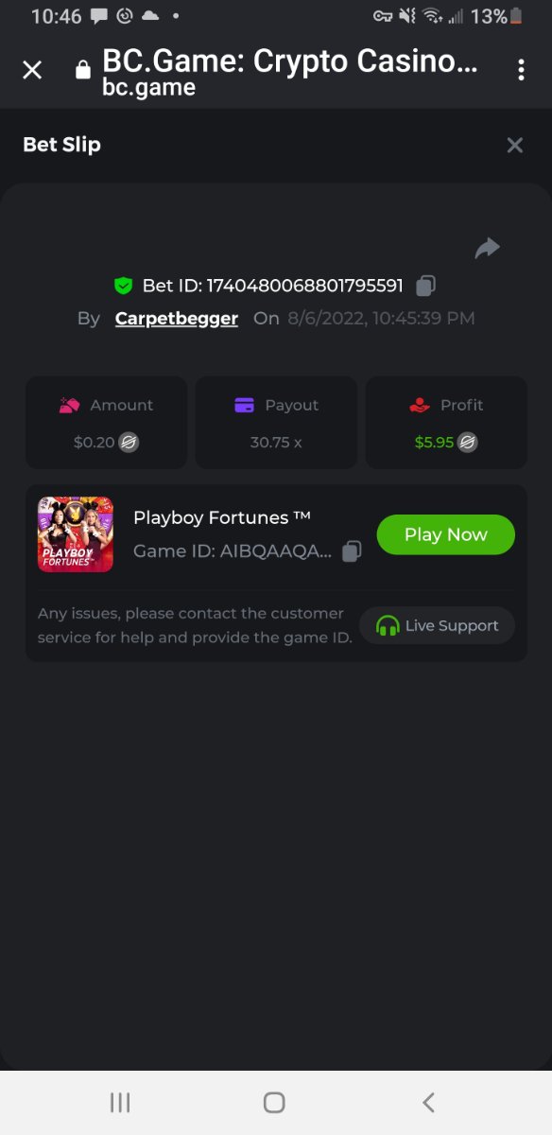Copy the Game ID value
Viewport: 552px width, 1135px height.
[x=352, y=551]
